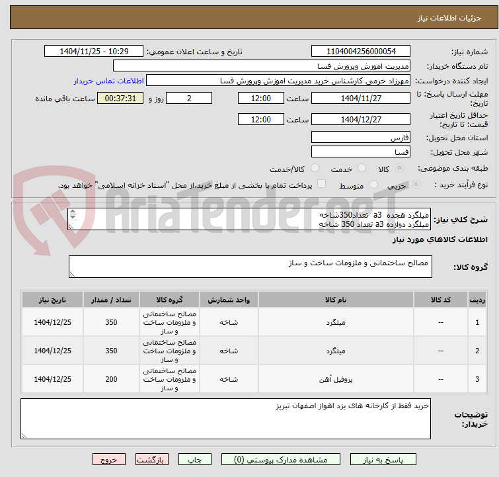Click the کد کالا column header

440,300
